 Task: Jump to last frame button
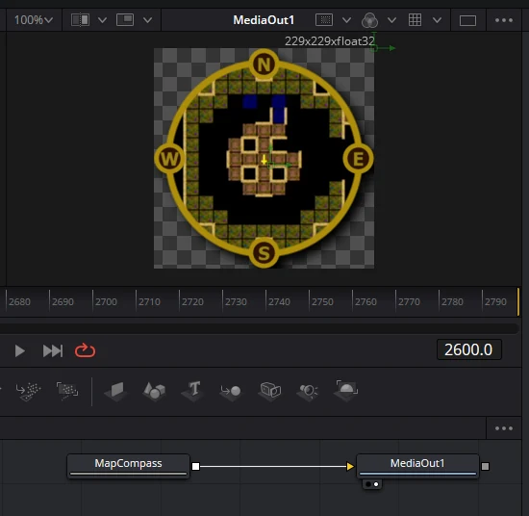[x=53, y=350]
